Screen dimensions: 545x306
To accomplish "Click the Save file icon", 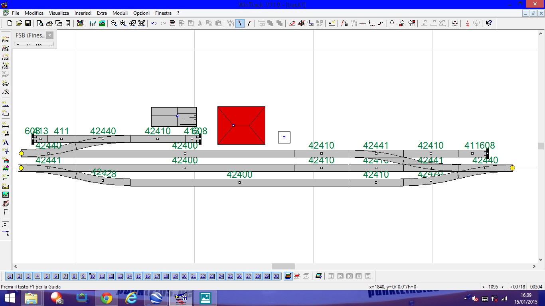I will point(28,24).
